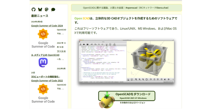This screenshot has height=111, width=212.
Task: Click the 一方、... news excerpt text
Action: [60, 59]
